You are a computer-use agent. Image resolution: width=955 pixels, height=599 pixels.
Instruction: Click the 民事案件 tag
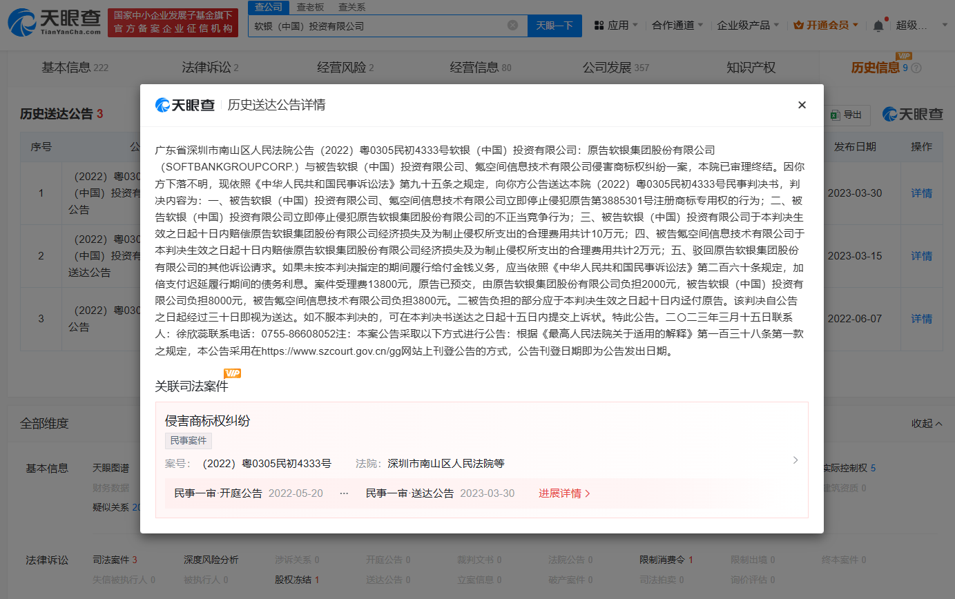click(189, 441)
